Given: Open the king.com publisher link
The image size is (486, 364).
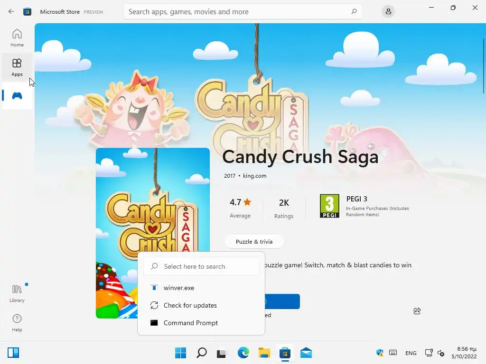Looking at the screenshot, I should pos(254,176).
